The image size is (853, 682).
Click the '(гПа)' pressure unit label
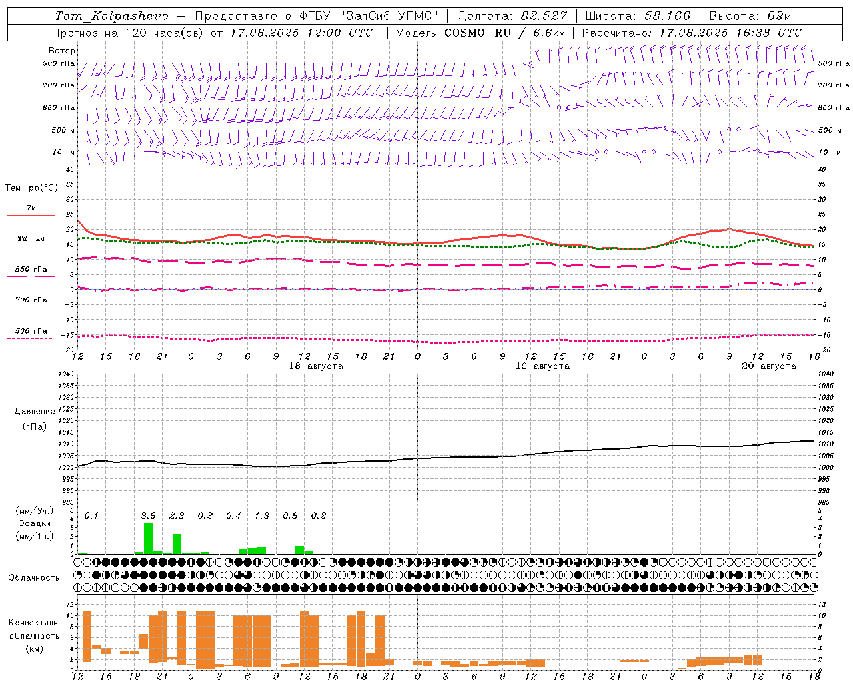pyautogui.click(x=34, y=426)
